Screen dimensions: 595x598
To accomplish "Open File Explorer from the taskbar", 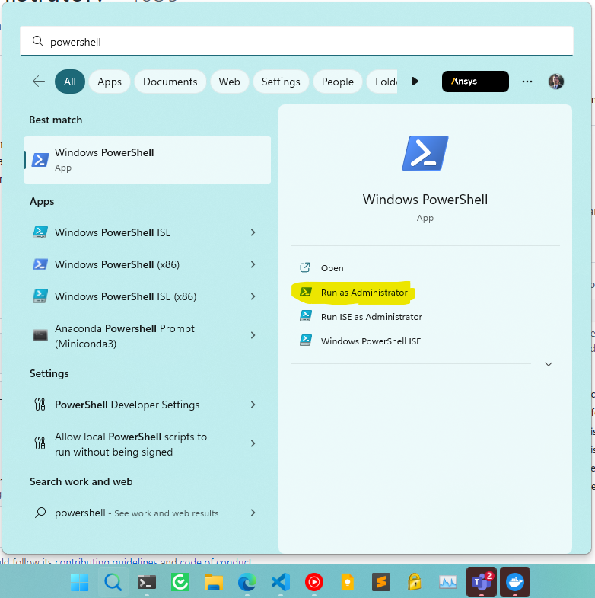I will 214,582.
